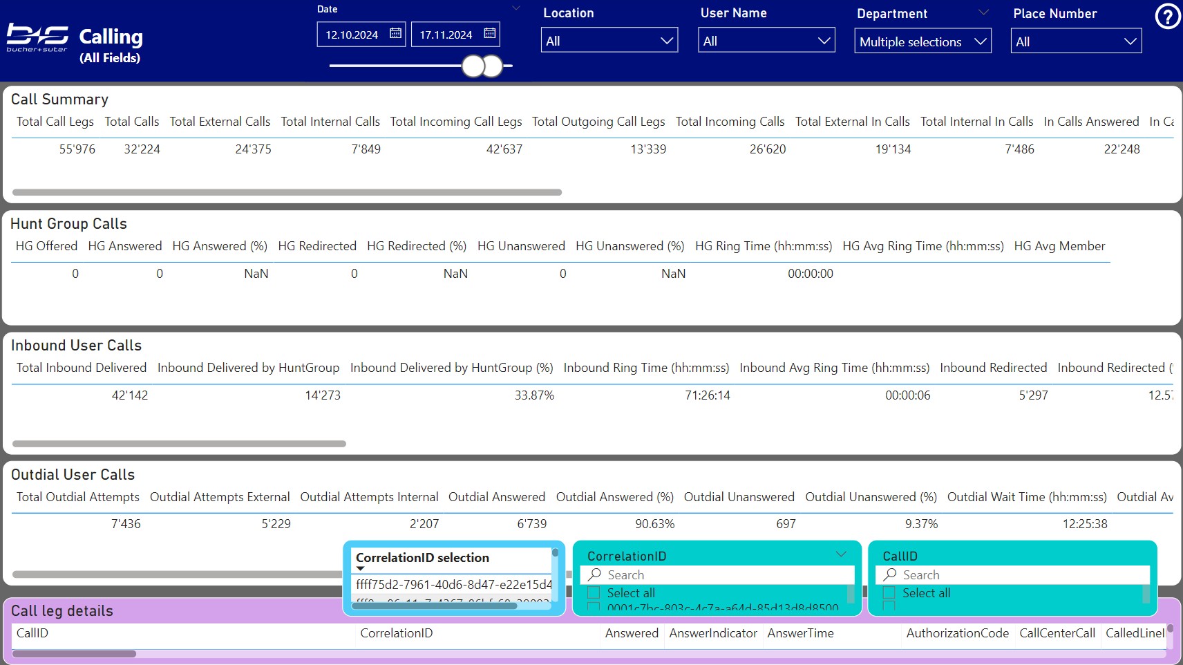
Task: Click the Total Inbound Delivered value 42'142
Action: pyautogui.click(x=130, y=395)
